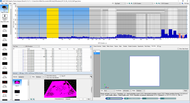Check the DrawIndexed row with old value 38.5

(x=23, y=66)
